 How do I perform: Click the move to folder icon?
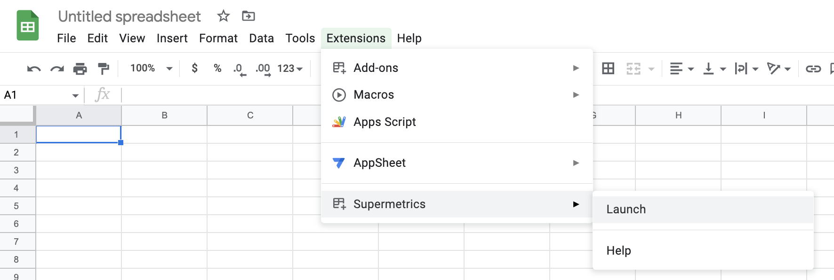[x=248, y=16]
